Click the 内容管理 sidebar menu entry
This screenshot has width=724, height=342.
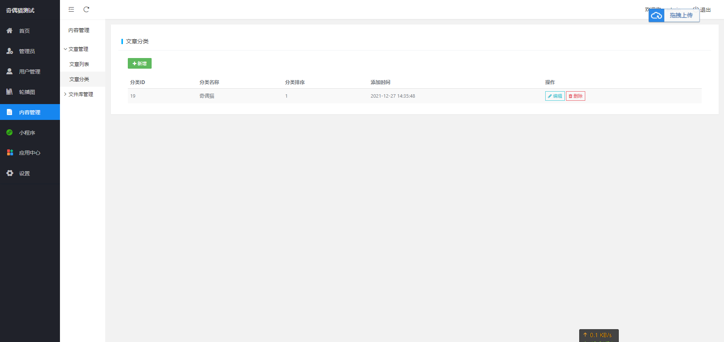click(x=30, y=112)
